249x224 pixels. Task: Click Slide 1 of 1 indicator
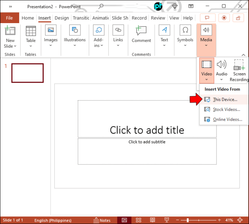point(13,220)
